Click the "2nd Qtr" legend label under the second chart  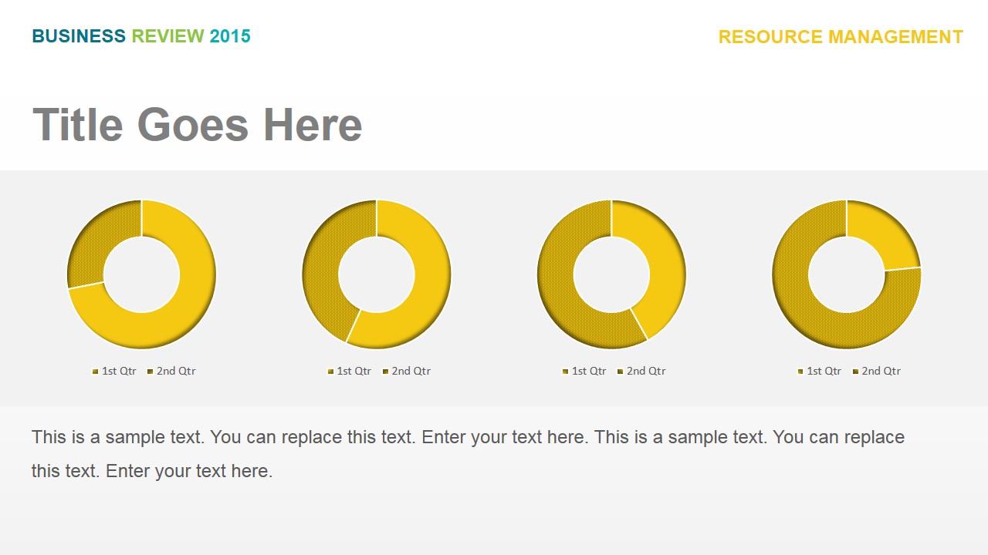pos(411,371)
